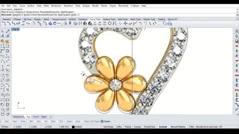This screenshot has height=134, width=239.
Task: Toggle Record History in the status bar
Action: [178, 127]
